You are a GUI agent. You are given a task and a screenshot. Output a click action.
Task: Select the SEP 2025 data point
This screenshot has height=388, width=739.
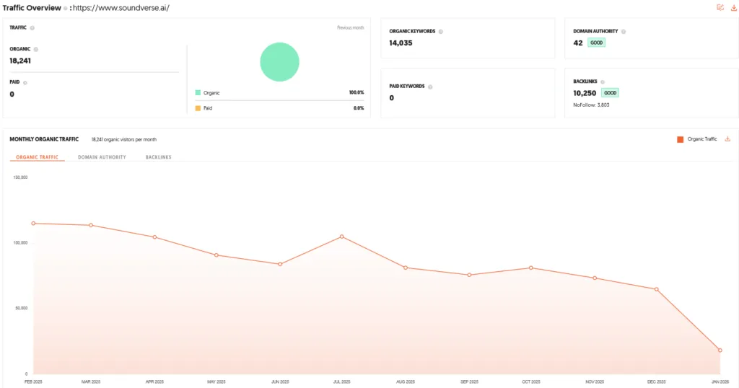point(469,275)
